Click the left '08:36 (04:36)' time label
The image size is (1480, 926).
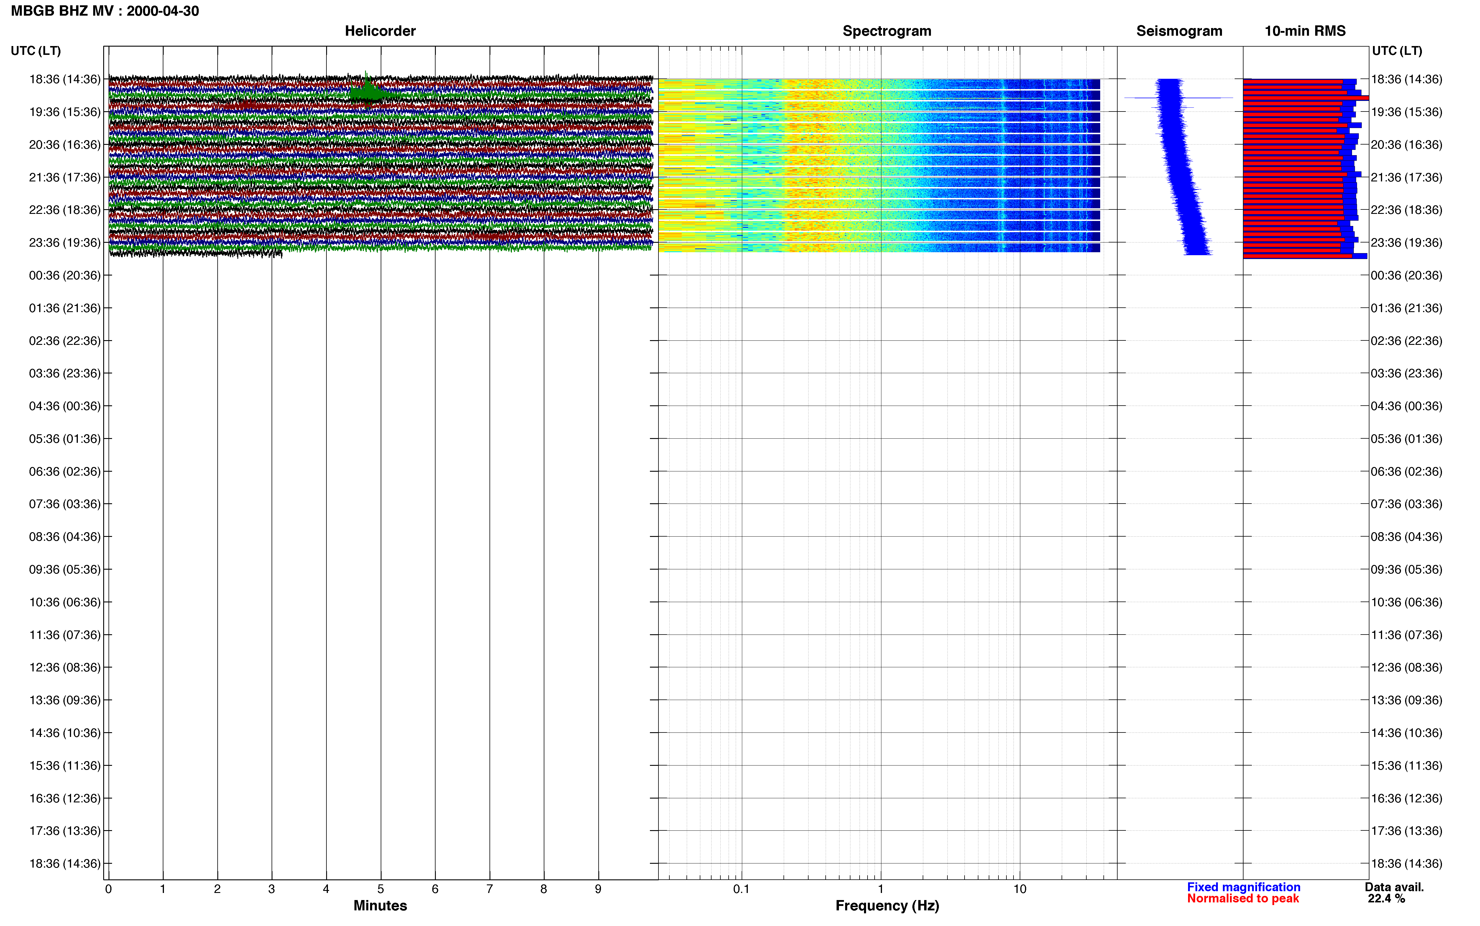pos(65,537)
